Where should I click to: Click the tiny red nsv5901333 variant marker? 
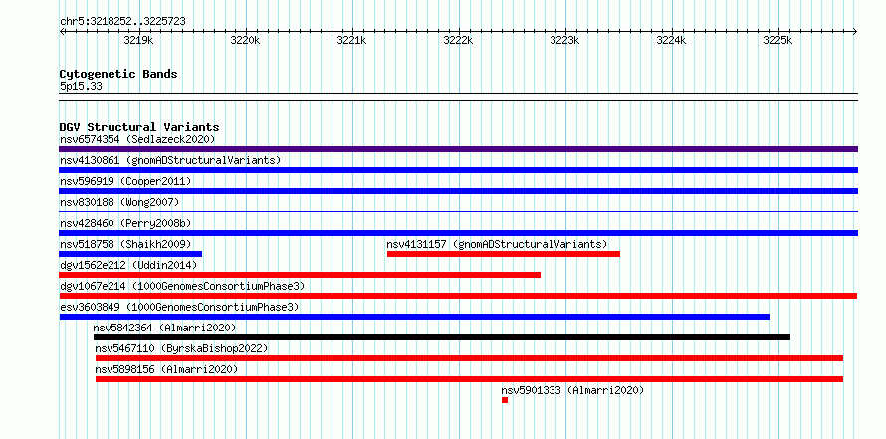click(x=505, y=400)
